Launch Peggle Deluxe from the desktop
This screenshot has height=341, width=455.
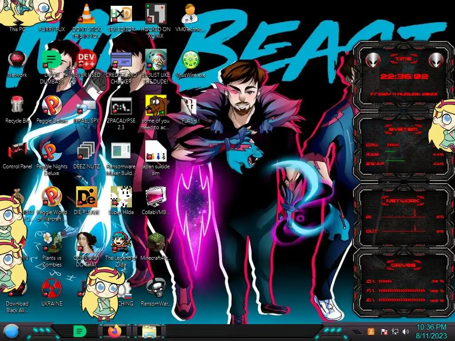[52, 105]
